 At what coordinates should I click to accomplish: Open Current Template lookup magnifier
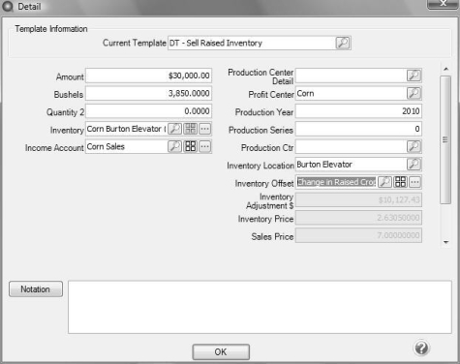[343, 43]
